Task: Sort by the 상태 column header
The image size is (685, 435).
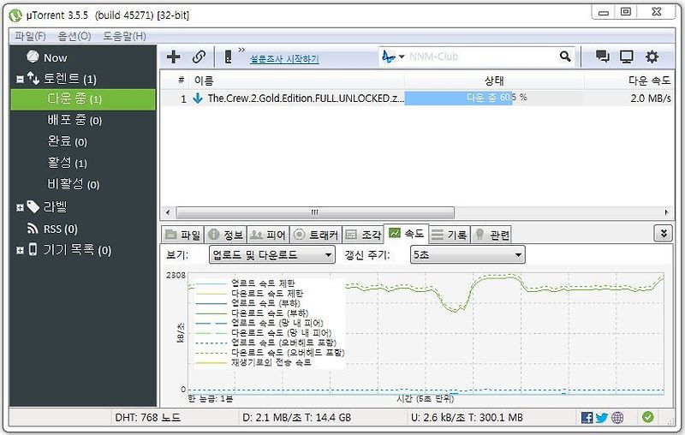Action: click(x=494, y=80)
